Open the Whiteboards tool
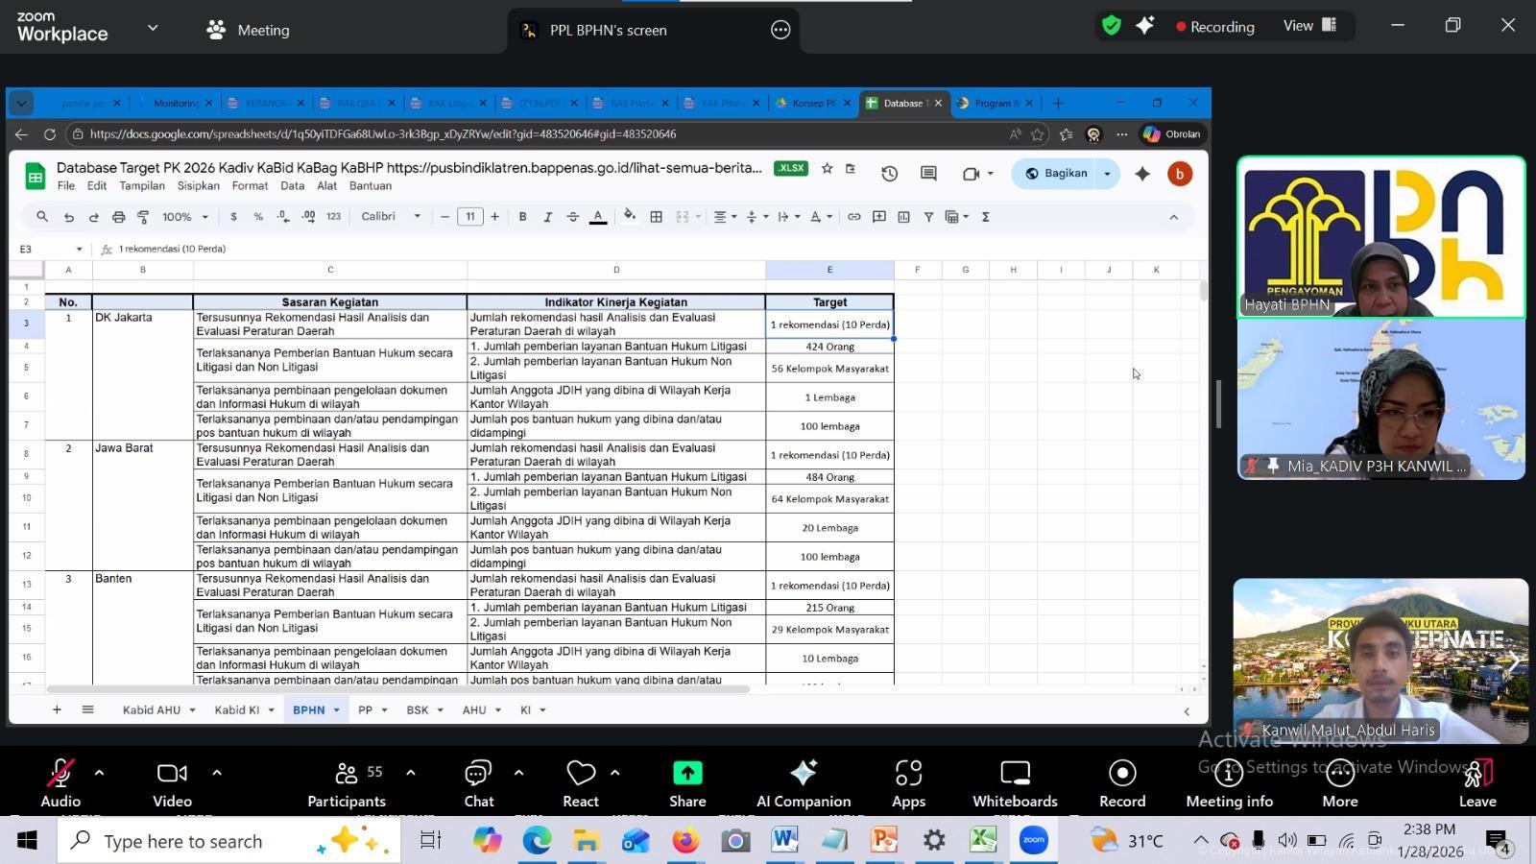 point(1015,774)
